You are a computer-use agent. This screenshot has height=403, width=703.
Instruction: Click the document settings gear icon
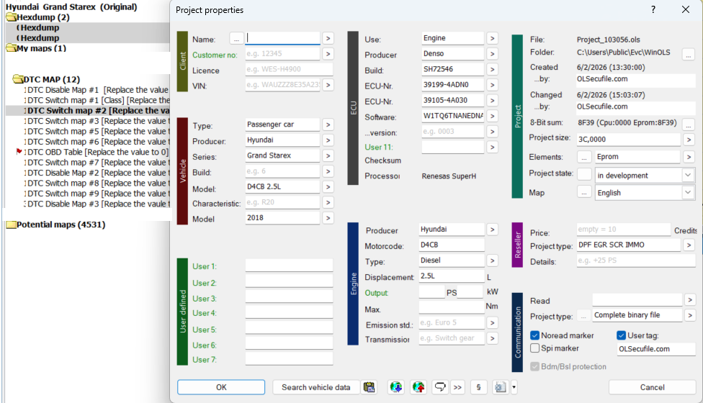coord(500,387)
